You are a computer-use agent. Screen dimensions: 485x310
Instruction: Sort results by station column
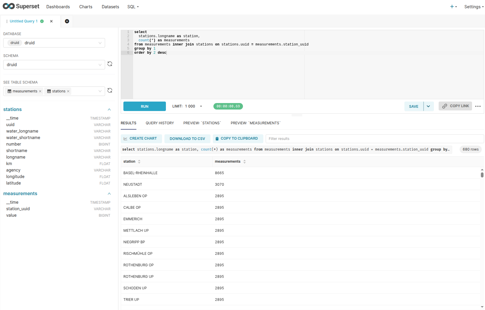(x=139, y=161)
